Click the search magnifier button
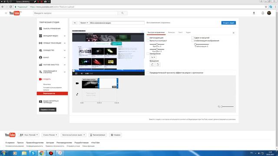The image size is (278, 156). [122, 13]
